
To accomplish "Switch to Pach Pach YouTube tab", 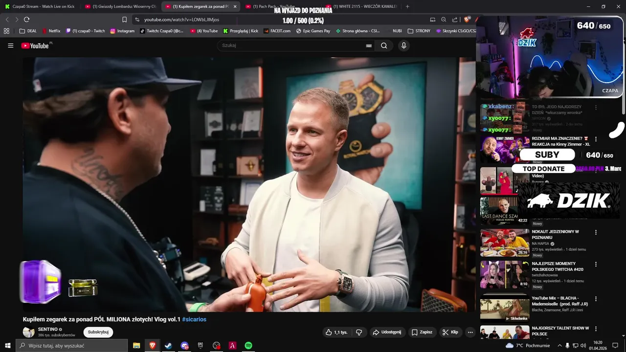I will click(x=281, y=6).
